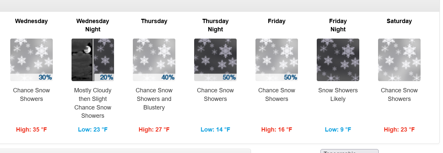Screen dimensions: 443x153
Task: Open the Topographic dropdown at the bottom
Action: point(349,151)
